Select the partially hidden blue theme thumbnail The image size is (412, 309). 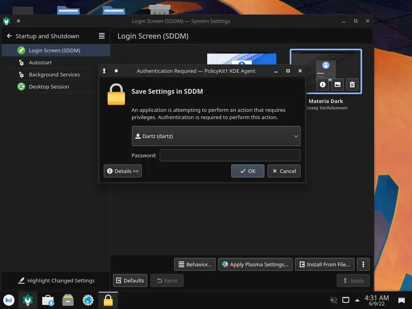tap(241, 59)
